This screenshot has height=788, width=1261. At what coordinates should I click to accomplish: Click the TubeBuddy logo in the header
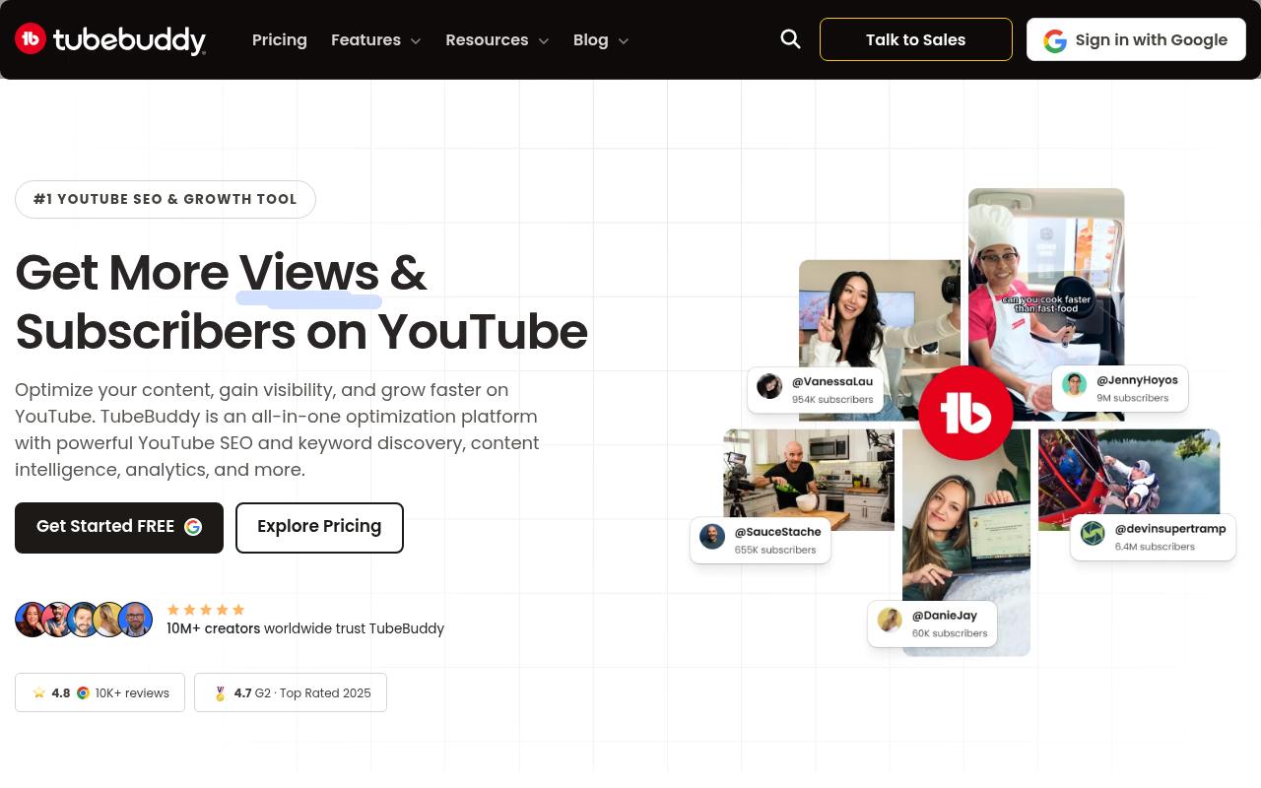pyautogui.click(x=110, y=39)
